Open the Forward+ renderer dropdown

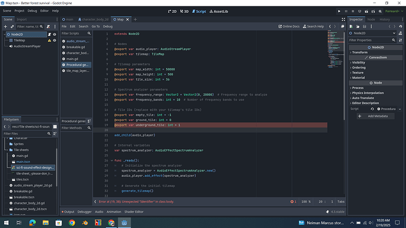[x=394, y=11]
